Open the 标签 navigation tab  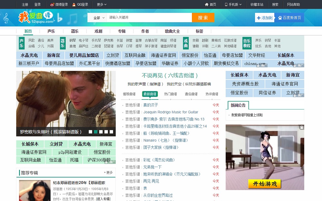[x=199, y=31]
